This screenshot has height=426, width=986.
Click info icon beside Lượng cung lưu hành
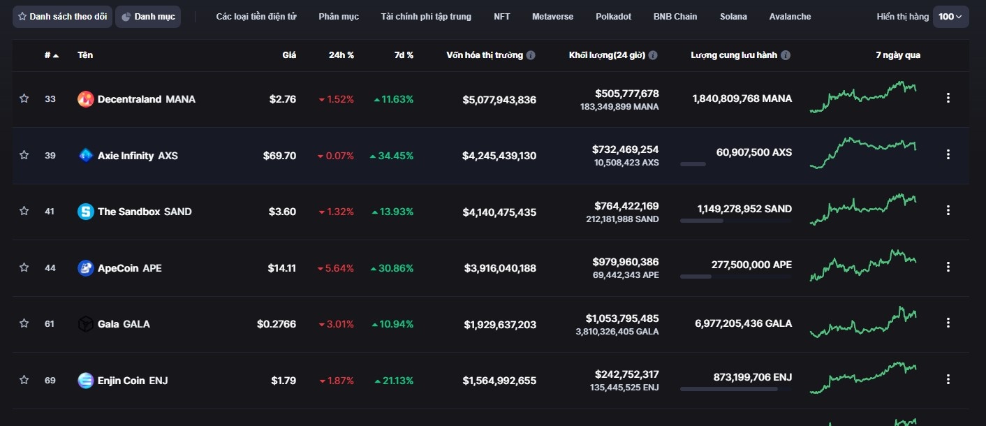[786, 55]
